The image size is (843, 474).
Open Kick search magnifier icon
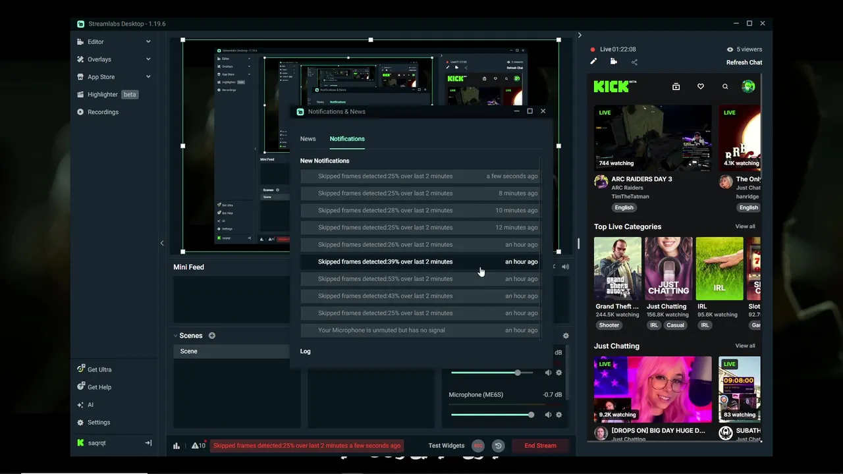click(x=725, y=86)
